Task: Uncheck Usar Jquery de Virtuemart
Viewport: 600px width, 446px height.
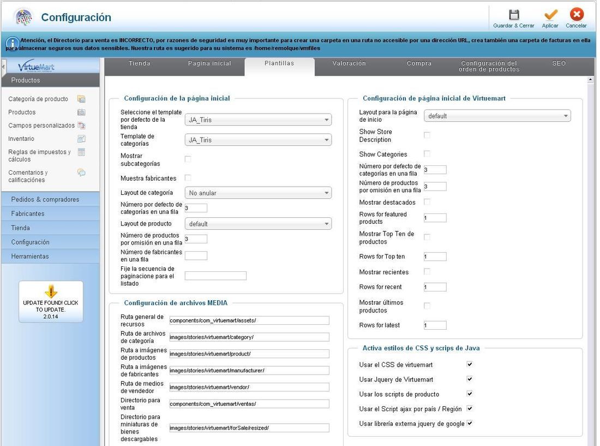Action: (470, 379)
